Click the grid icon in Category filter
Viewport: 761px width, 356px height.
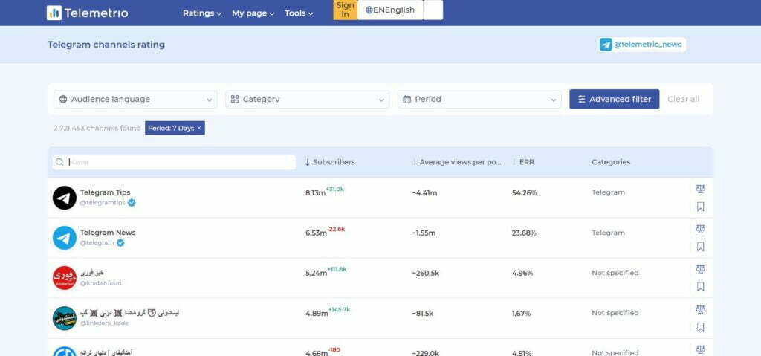click(x=235, y=99)
